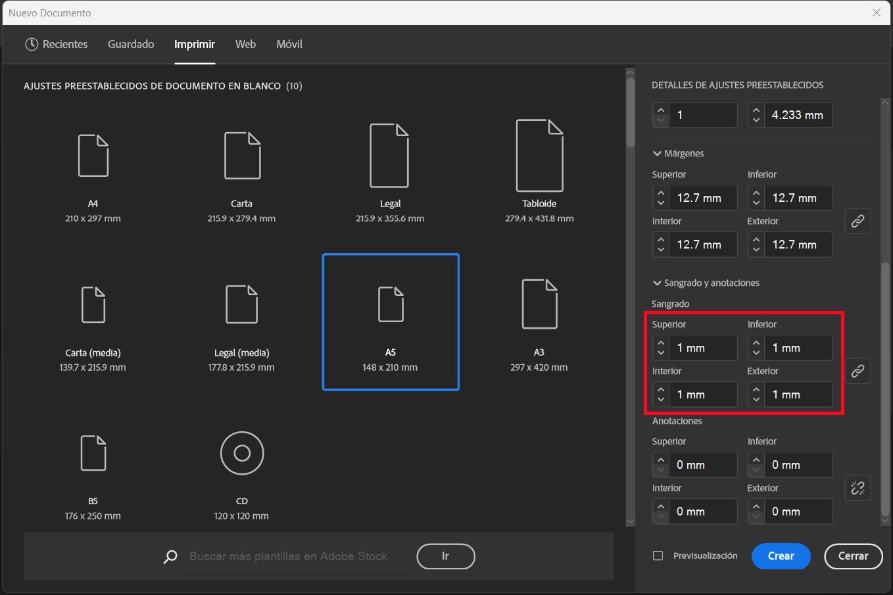This screenshot has height=595, width=893.
Task: Choose the Tabloide preset icon
Action: [x=539, y=155]
